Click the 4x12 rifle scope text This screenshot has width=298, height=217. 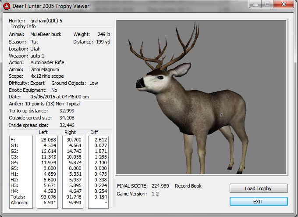pyautogui.click(x=47, y=76)
